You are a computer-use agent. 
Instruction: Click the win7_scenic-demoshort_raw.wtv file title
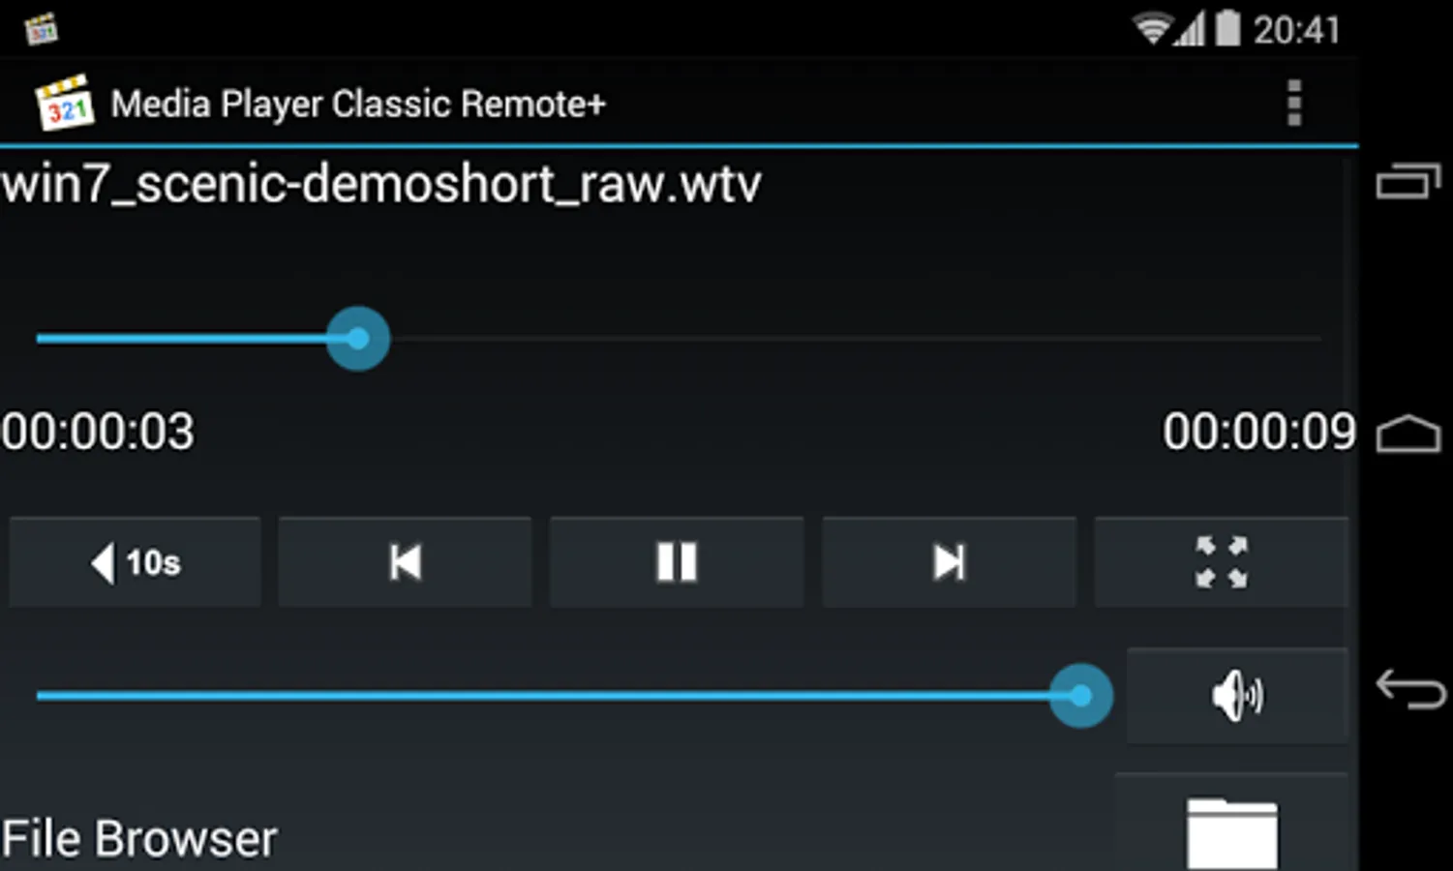click(381, 184)
